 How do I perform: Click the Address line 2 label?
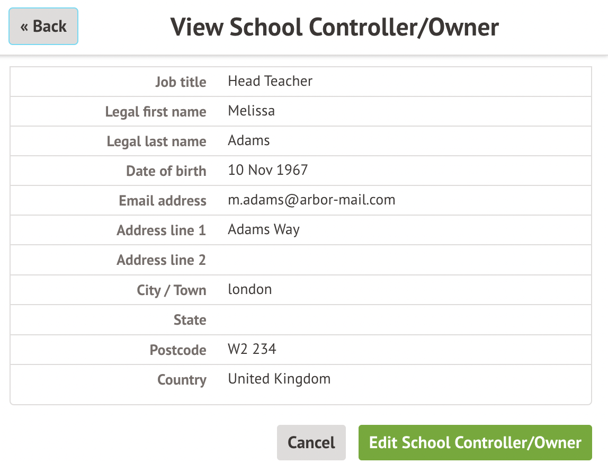[161, 260]
